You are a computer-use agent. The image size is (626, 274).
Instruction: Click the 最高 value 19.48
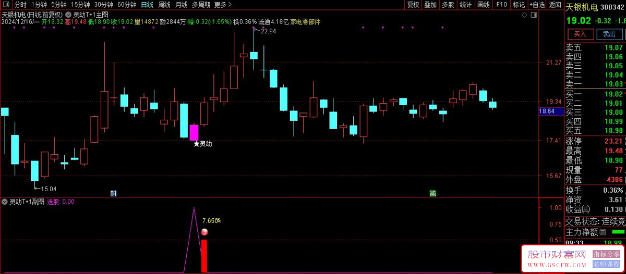coord(613,151)
